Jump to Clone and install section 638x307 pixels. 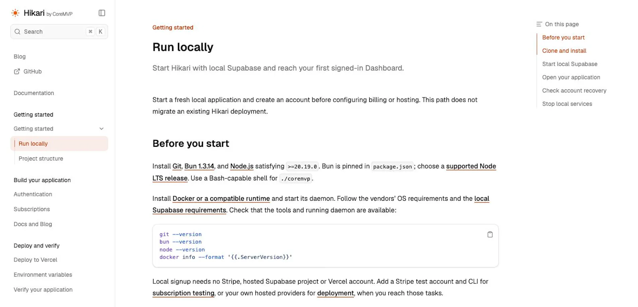[564, 51]
